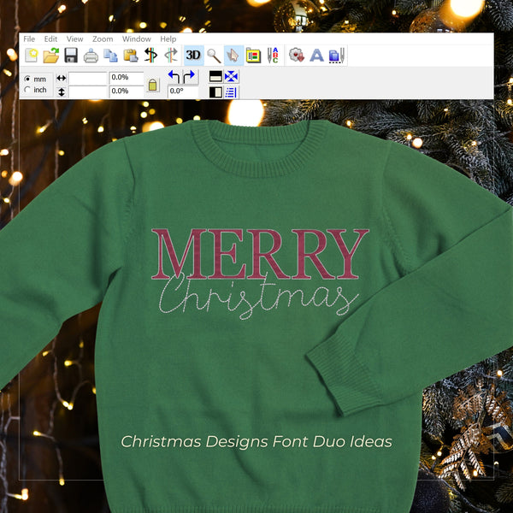Click the black-top split rectangle icon

point(215,77)
